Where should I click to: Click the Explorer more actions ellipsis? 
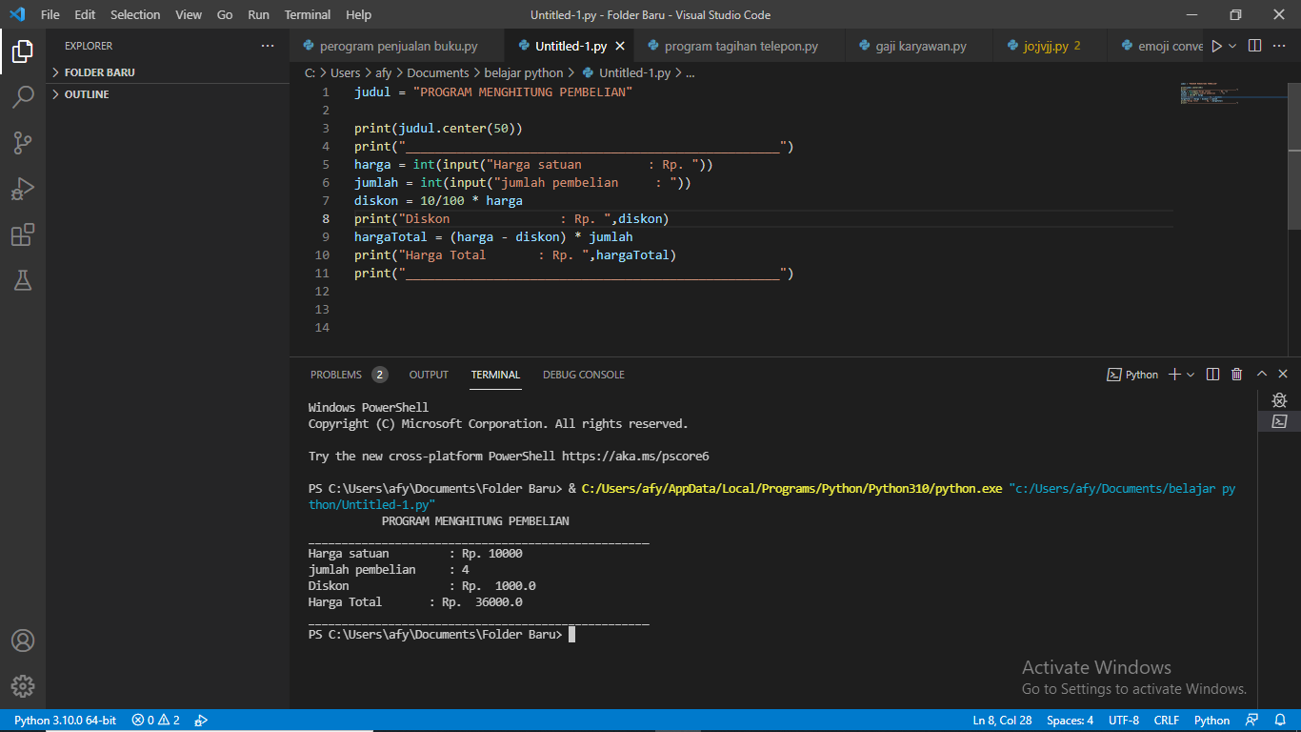click(268, 46)
